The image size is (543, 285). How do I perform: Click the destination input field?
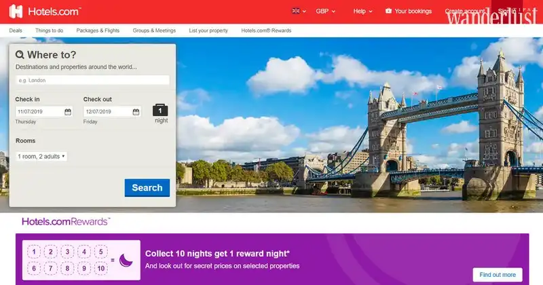point(92,80)
